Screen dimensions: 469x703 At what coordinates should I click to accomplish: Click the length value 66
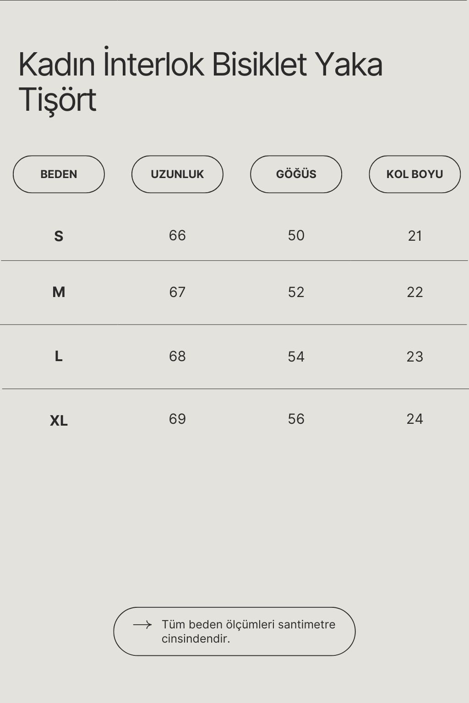177,236
